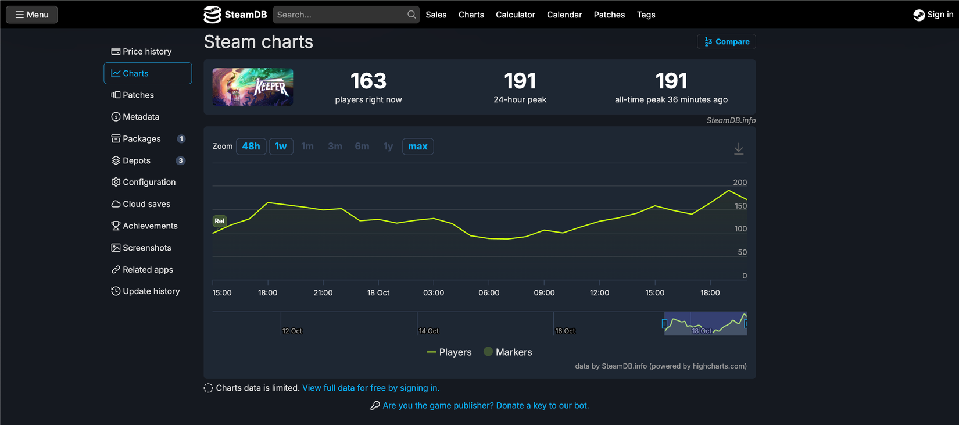This screenshot has width=959, height=425.
Task: Open the Sales nav item
Action: coord(436,15)
